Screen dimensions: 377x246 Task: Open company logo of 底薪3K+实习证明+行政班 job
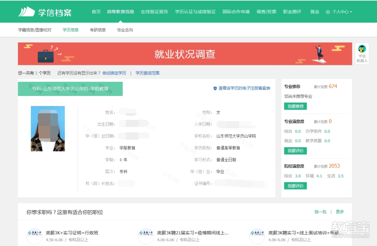pos(35,236)
